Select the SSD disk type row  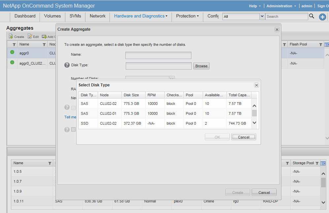[x=165, y=123]
